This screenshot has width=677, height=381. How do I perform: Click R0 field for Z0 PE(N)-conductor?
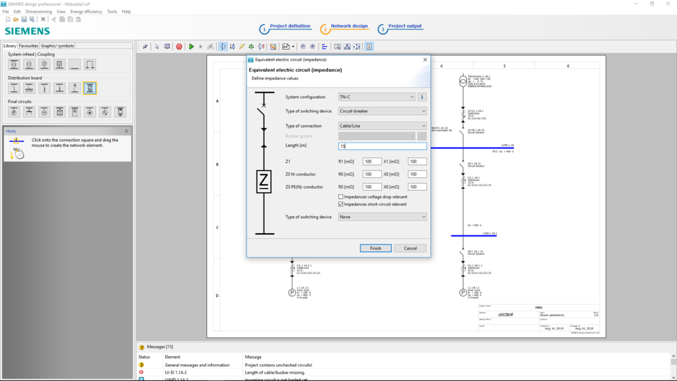372,187
